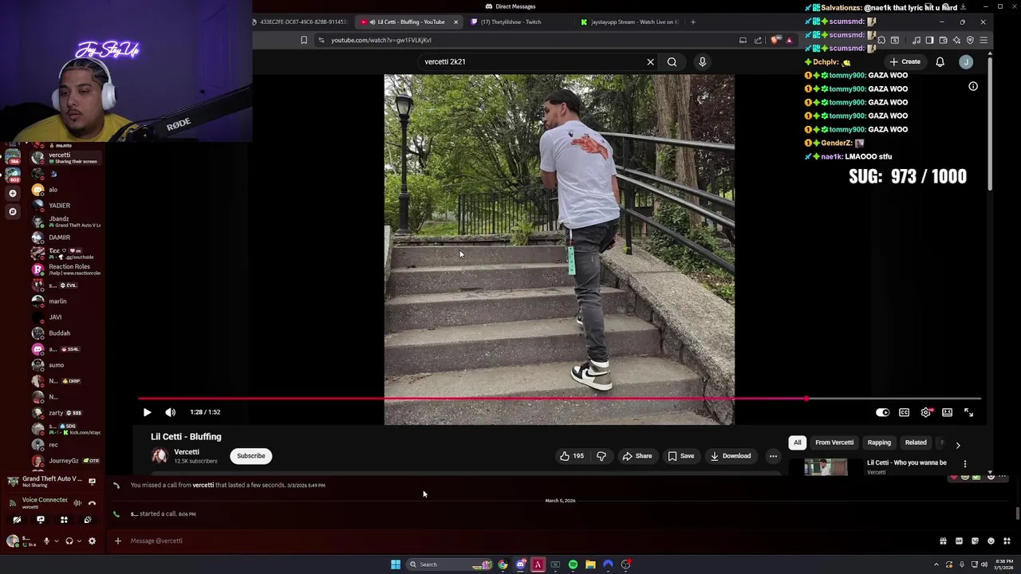The image size is (1021, 574).
Task: Open Discord GIF picker
Action: click(959, 541)
